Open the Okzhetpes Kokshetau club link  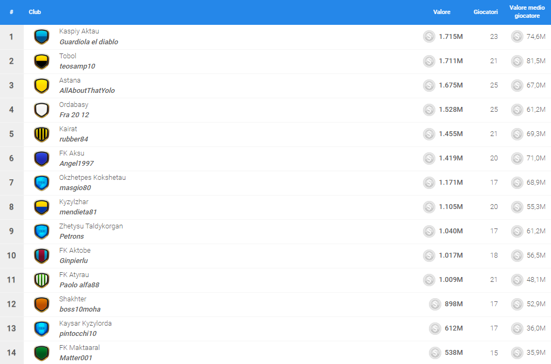tap(92, 178)
